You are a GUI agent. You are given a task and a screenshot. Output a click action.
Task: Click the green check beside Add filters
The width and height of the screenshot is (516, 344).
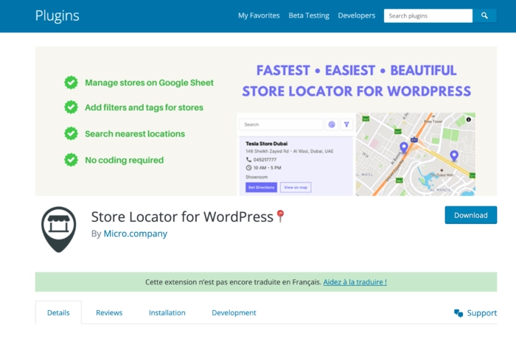click(71, 107)
